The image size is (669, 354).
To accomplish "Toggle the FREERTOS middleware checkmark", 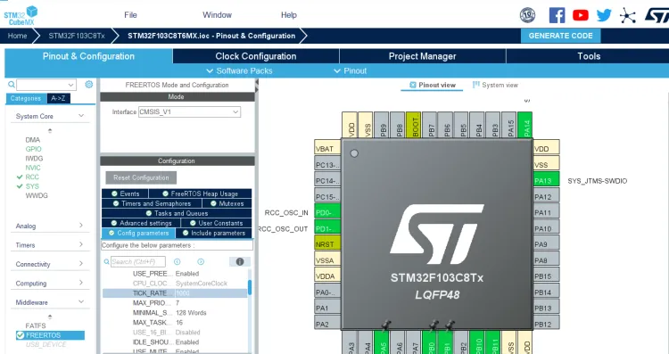I will click(20, 335).
